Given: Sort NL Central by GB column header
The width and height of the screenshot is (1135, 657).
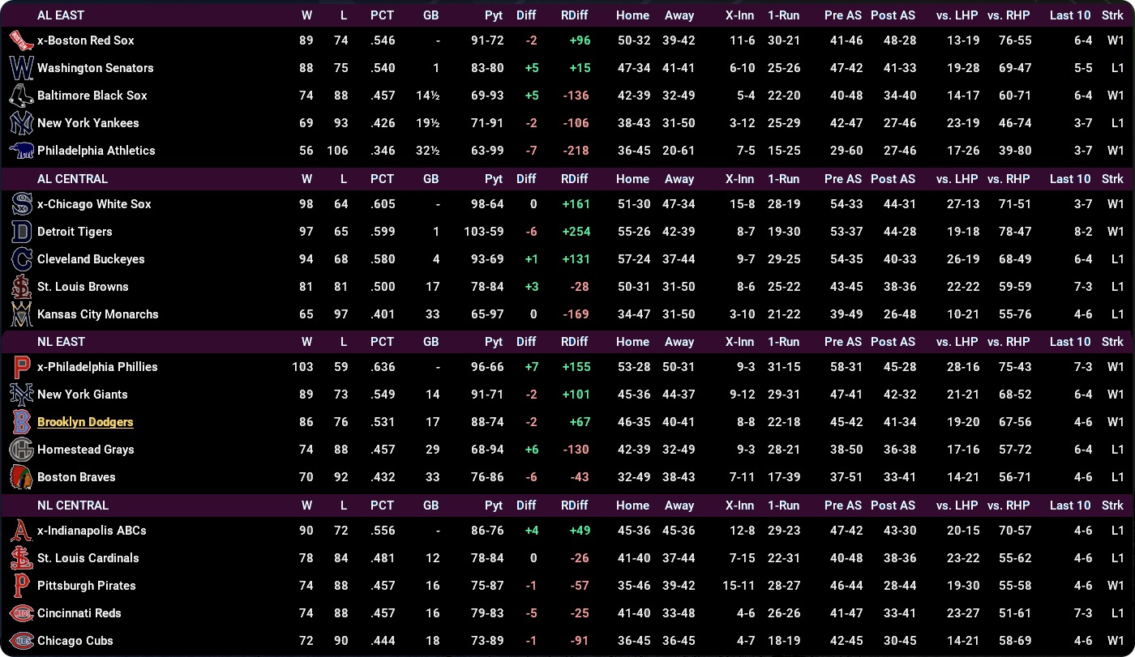Looking at the screenshot, I should coord(430,506).
